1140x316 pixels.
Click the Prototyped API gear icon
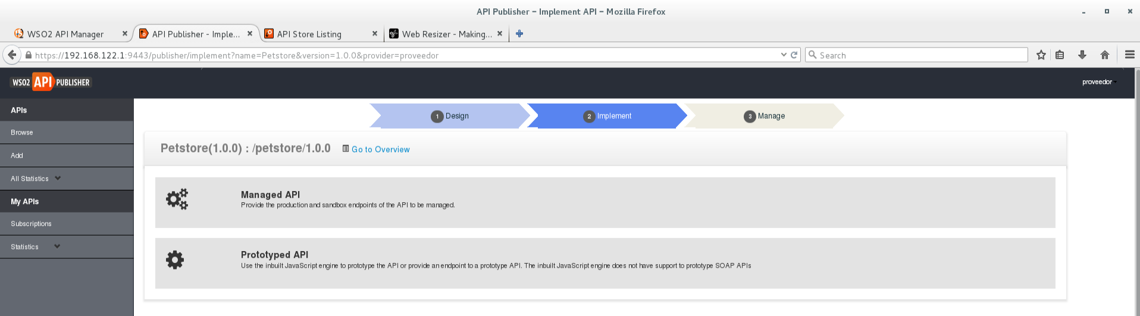175,260
